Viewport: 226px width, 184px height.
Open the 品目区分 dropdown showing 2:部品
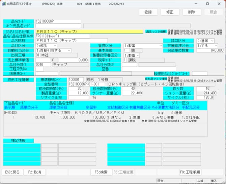pyautogui.click(x=46, y=46)
